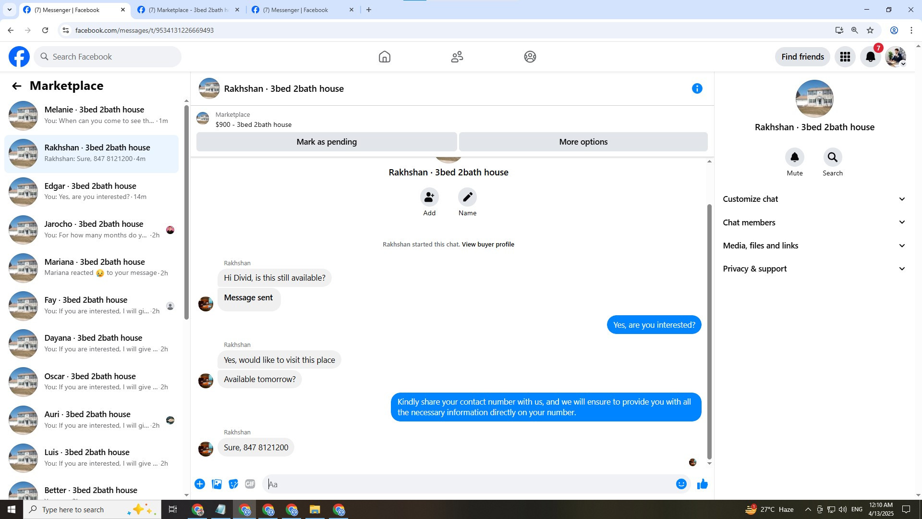Image resolution: width=922 pixels, height=519 pixels.
Task: Click the chat list scrollbar
Action: coord(186,211)
